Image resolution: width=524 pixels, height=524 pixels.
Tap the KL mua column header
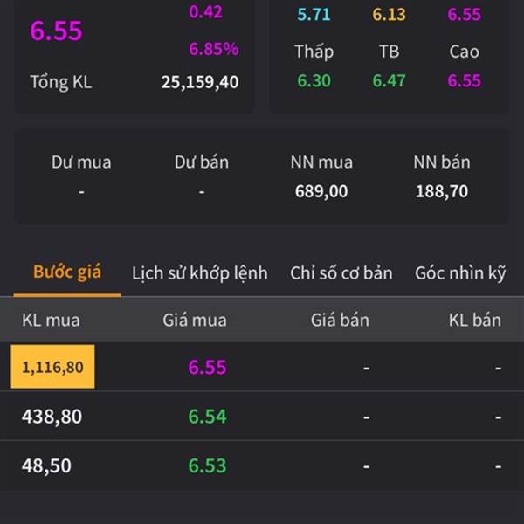52,321
